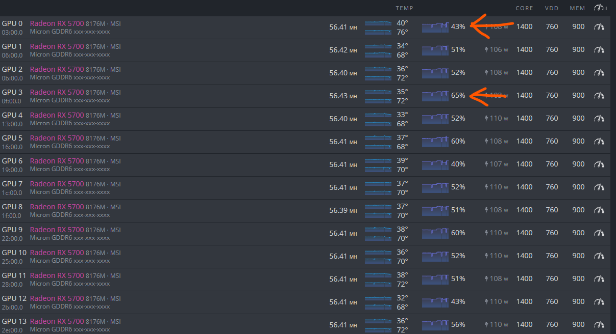Viewport: 616px width, 334px height.
Task: Click the speedometer icon on GPU 12 row
Action: coord(599,302)
